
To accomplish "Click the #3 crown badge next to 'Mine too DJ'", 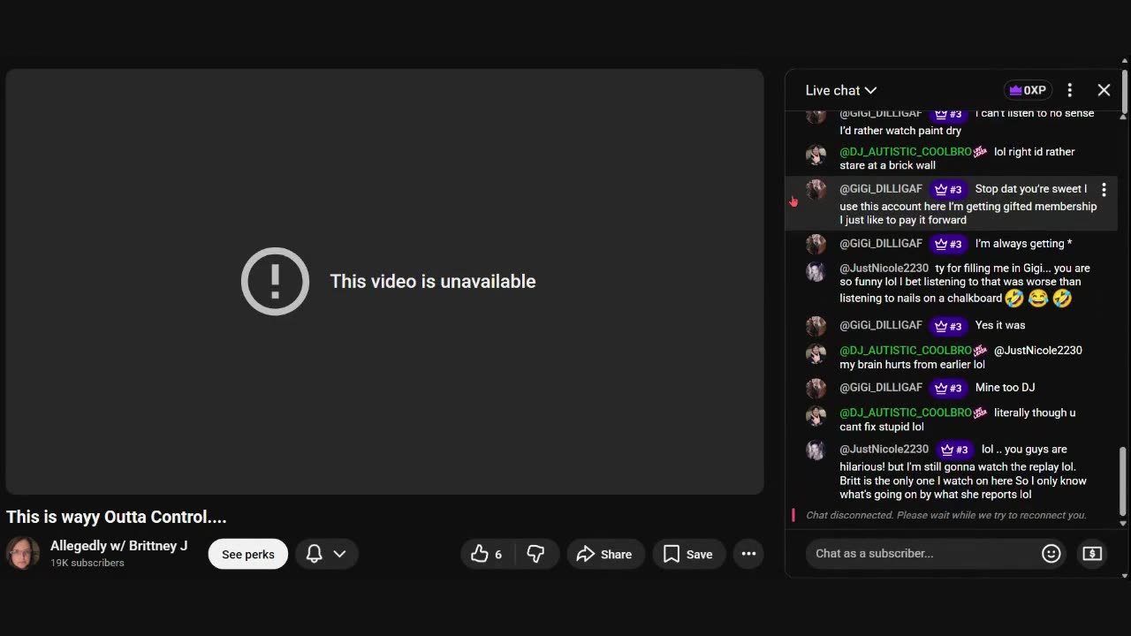I will (948, 388).
